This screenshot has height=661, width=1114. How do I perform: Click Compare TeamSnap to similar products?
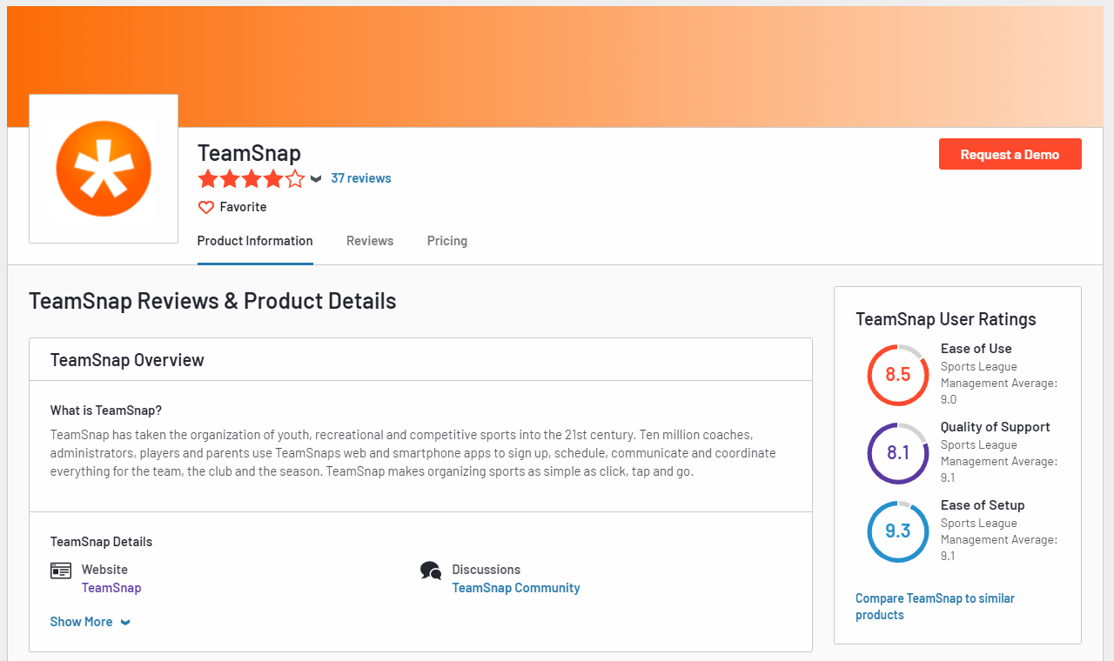[x=935, y=606]
